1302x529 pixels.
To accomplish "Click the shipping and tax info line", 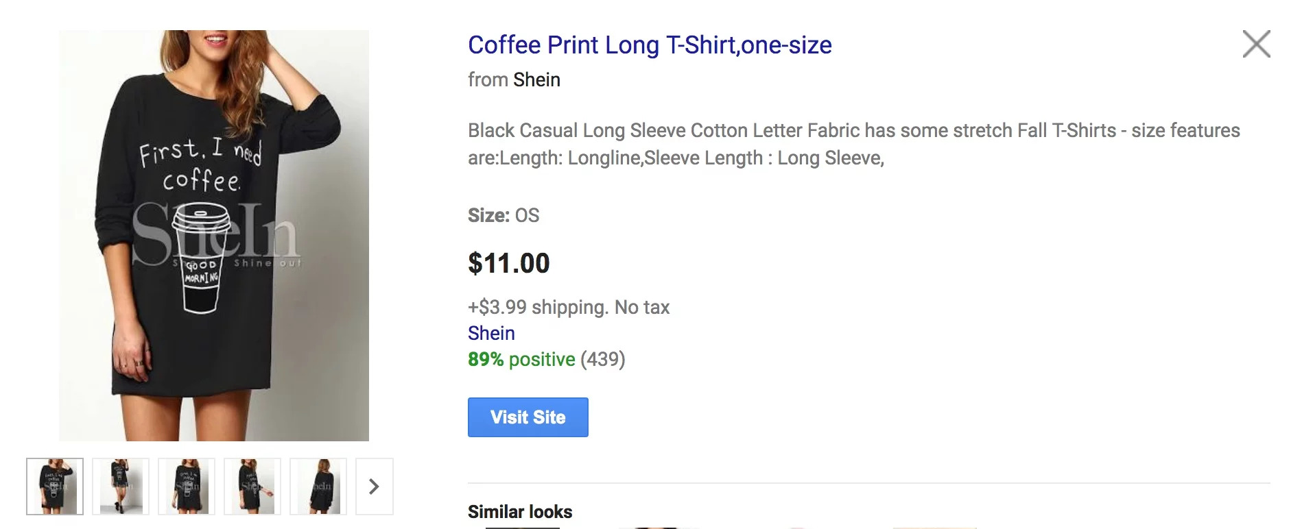I will tap(569, 307).
